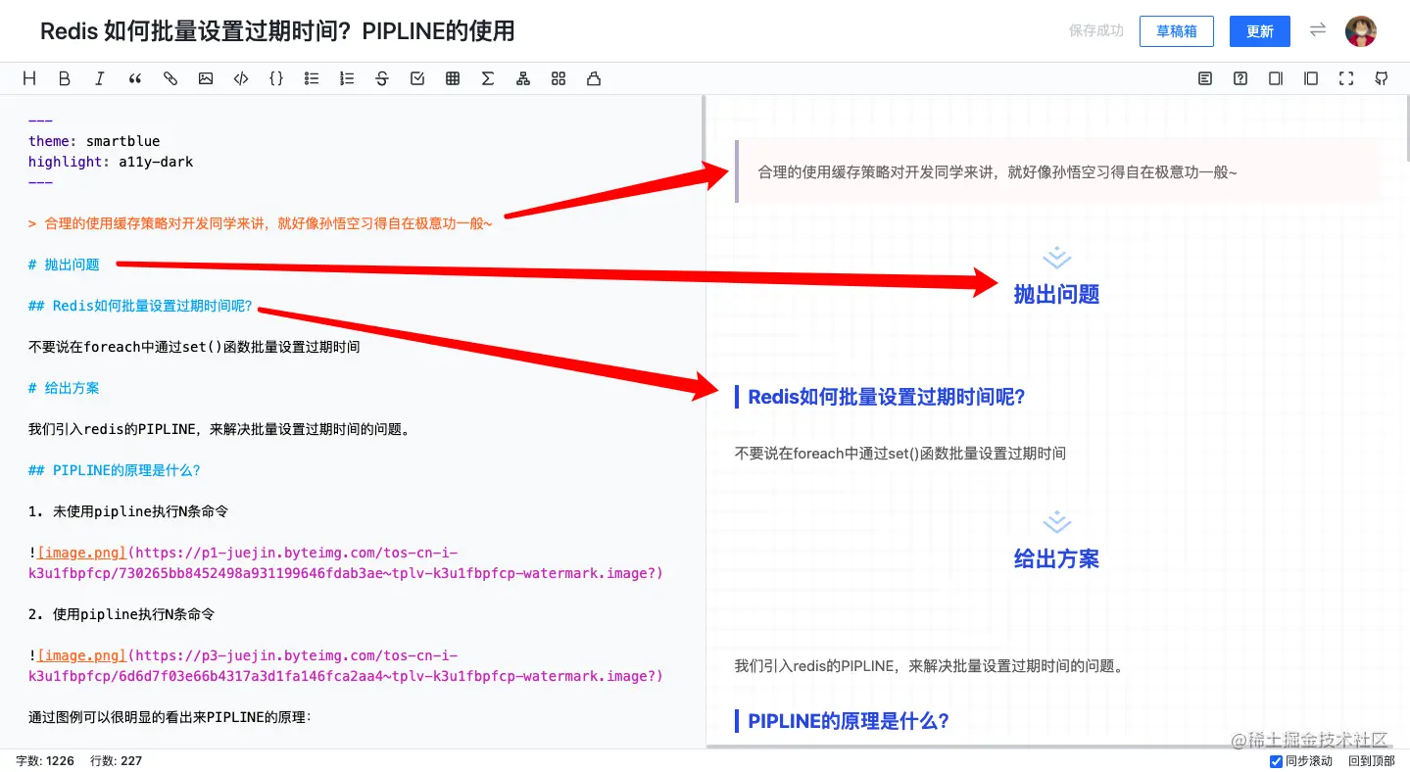The image size is (1410, 772).
Task: Click the switch-editor arrows icon
Action: tap(1318, 30)
